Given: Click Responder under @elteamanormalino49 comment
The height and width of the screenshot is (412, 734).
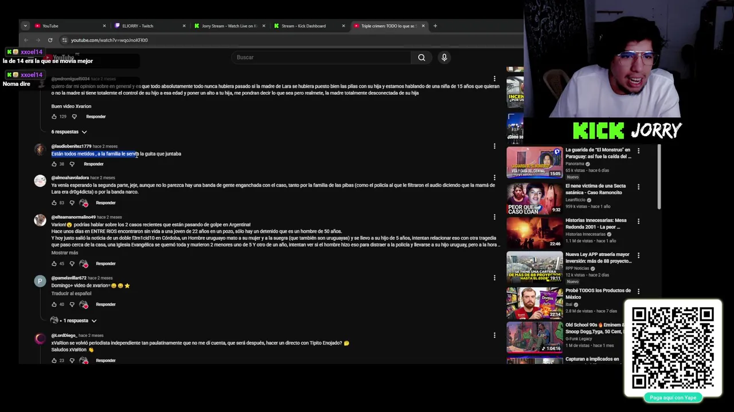Looking at the screenshot, I should point(106,264).
